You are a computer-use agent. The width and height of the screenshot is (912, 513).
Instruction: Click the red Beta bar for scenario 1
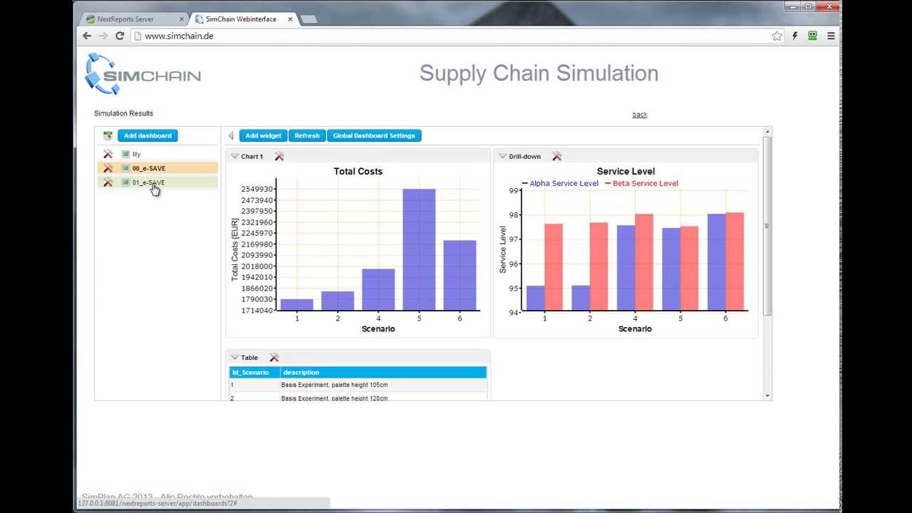pyautogui.click(x=554, y=267)
